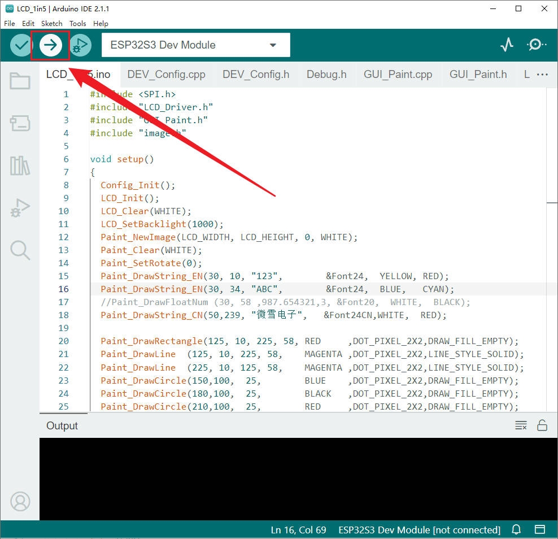This screenshot has width=558, height=539.
Task: Open the Debug sidebar panel
Action: click(20, 208)
